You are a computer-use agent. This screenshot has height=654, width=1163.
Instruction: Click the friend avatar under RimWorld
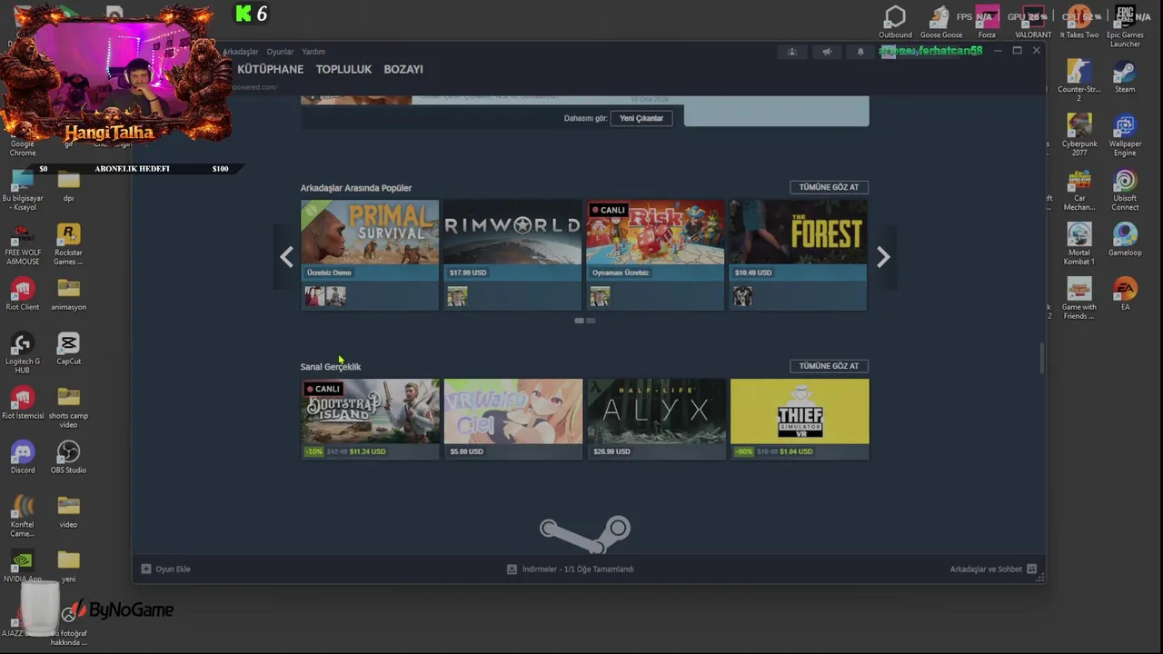(457, 296)
